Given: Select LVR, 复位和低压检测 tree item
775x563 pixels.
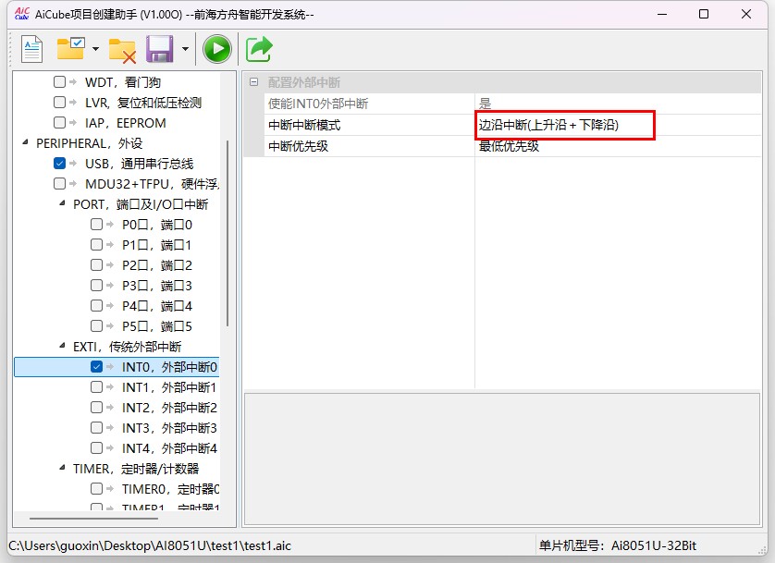Looking at the screenshot, I should click(x=143, y=103).
